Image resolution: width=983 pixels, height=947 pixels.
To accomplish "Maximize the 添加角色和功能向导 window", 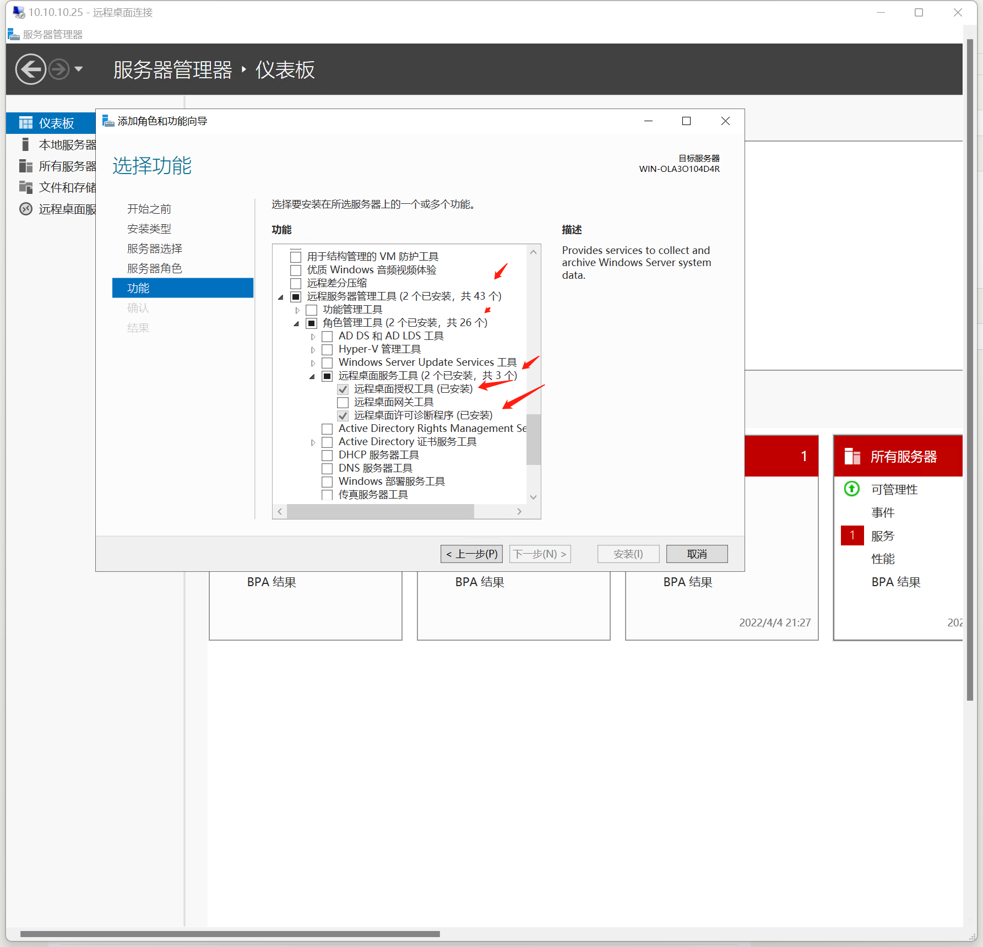I will (686, 121).
